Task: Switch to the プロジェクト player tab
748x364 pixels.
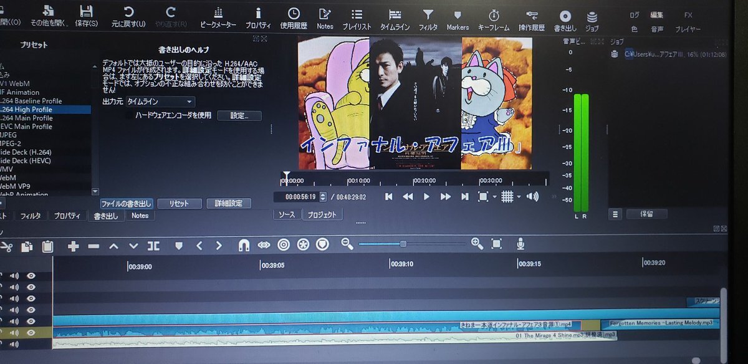Action: [x=322, y=215]
